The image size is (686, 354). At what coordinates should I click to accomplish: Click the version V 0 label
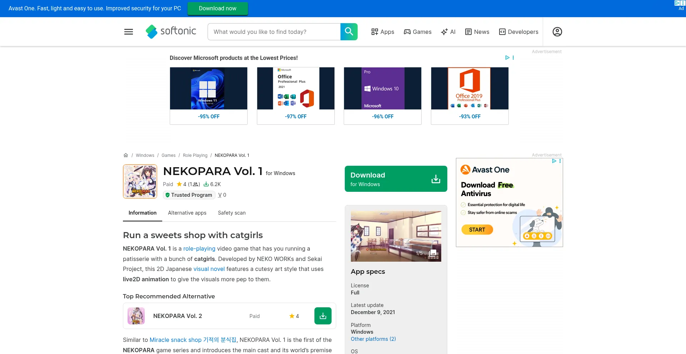222,195
